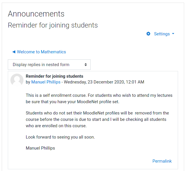Click the discussion title below Announcements
This screenshot has width=185, height=171.
(53, 25)
